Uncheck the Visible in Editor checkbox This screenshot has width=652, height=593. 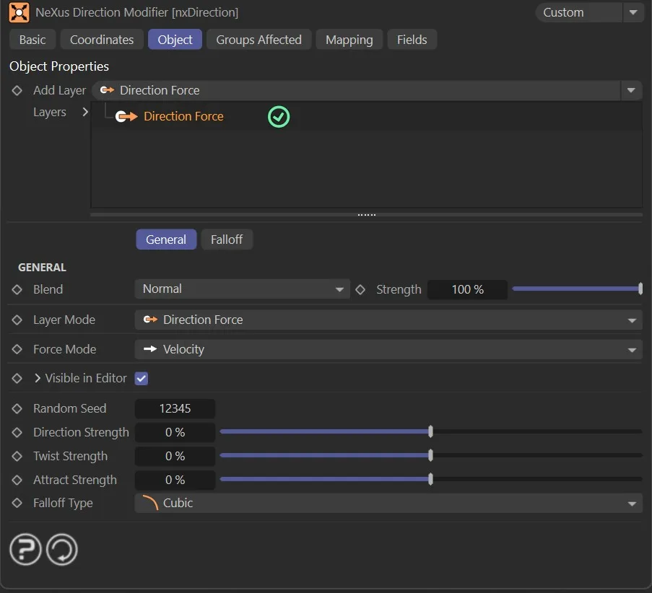(142, 378)
